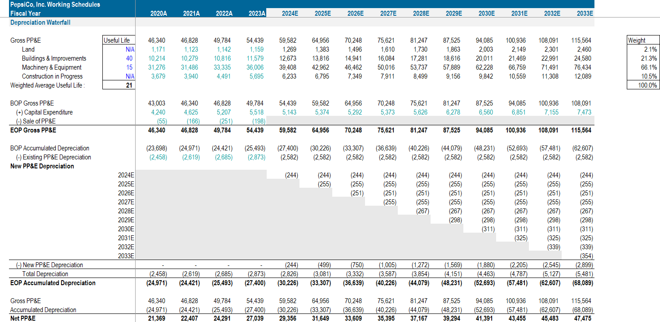
Task: Click the 'Construction in Progress' row label
Action: (x=52, y=76)
